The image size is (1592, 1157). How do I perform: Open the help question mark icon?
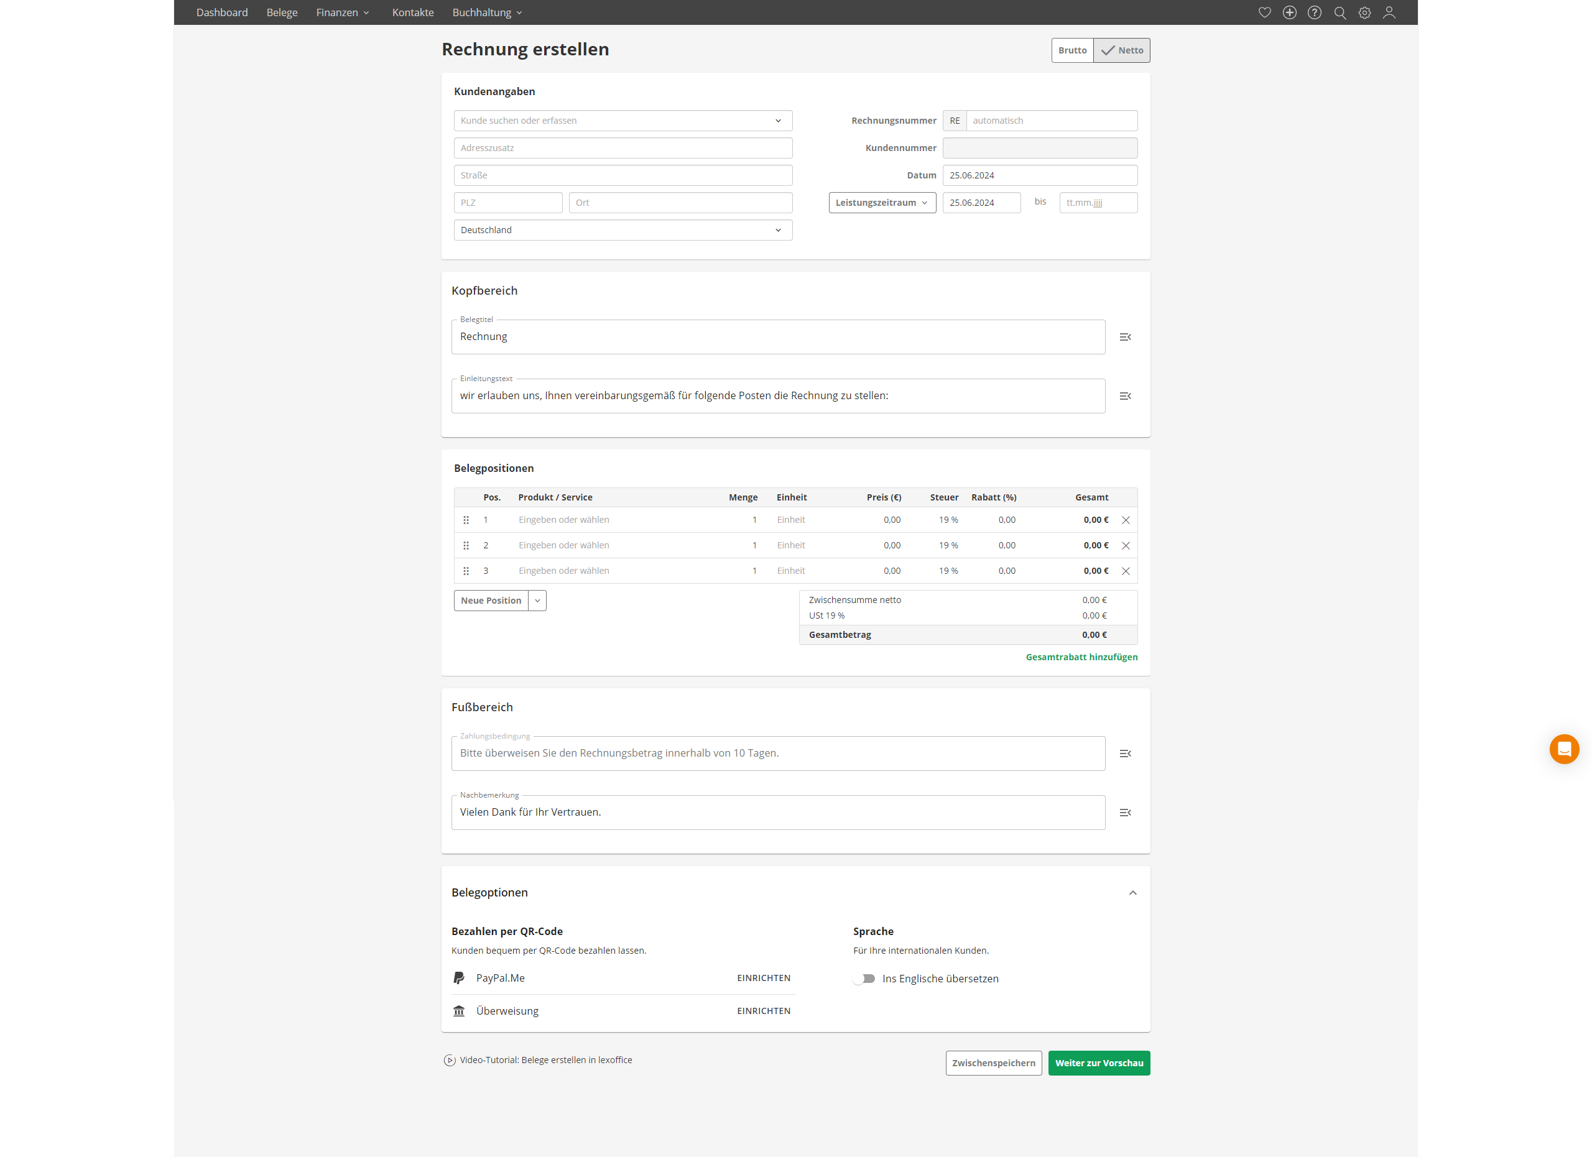coord(1314,12)
